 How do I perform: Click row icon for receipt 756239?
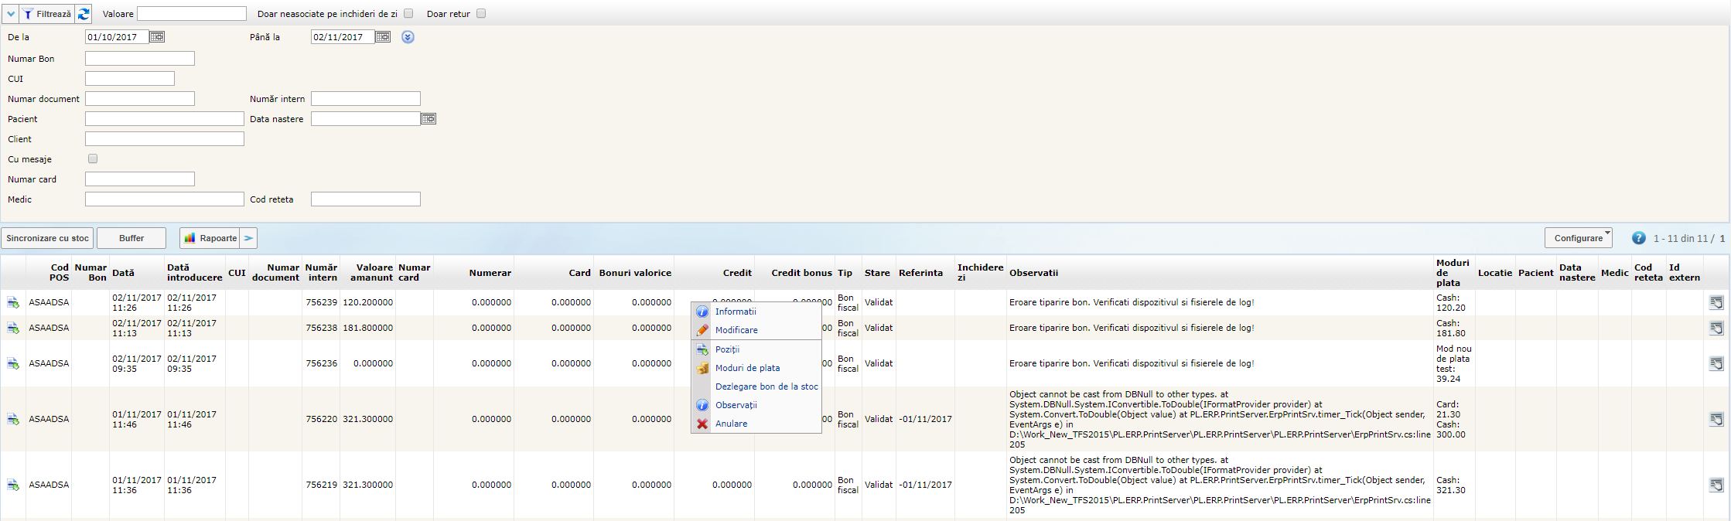[13, 303]
